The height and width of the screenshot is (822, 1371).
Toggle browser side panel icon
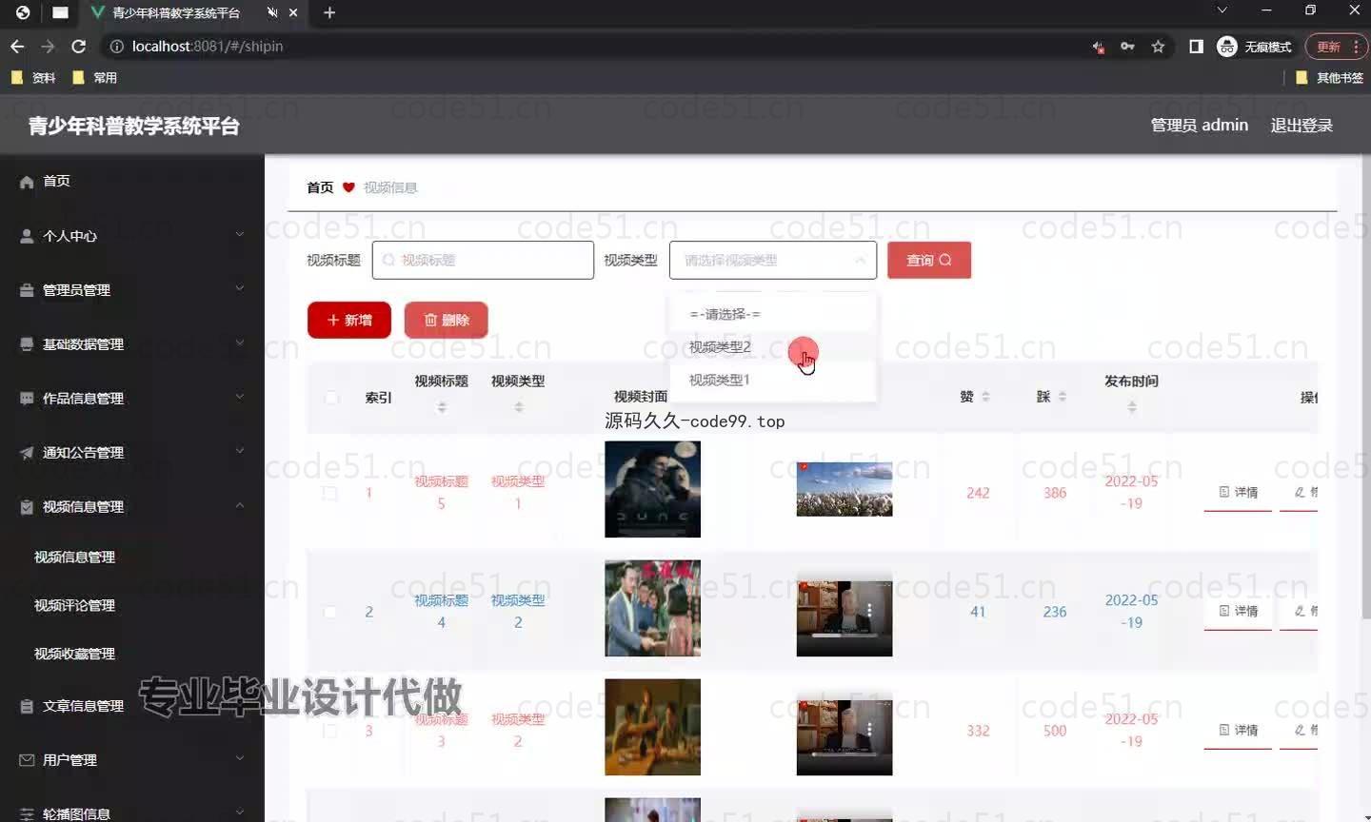coord(1196,46)
